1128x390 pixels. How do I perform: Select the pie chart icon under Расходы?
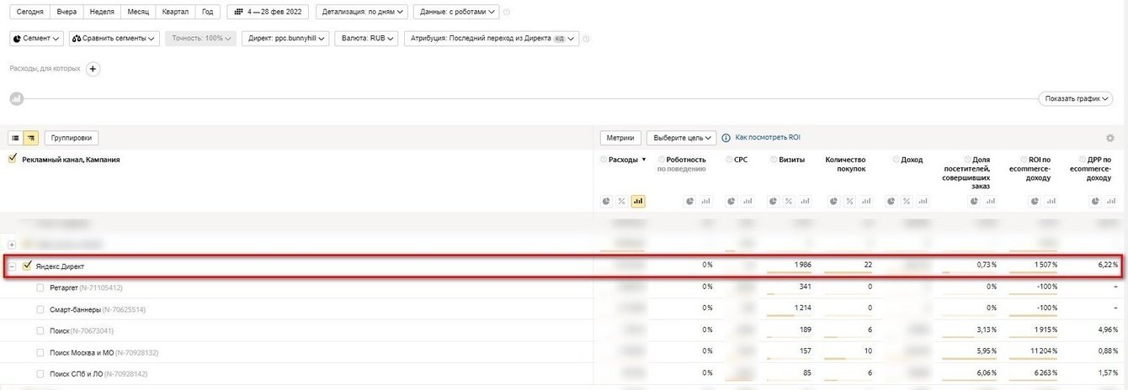point(606,201)
